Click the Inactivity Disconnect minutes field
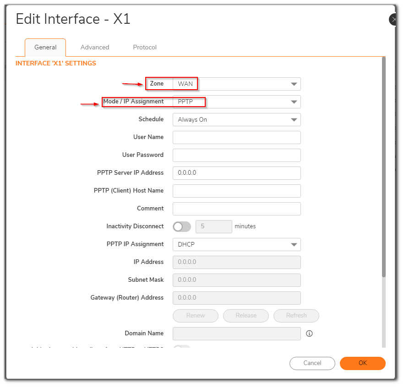This screenshot has width=404, height=387. tap(213, 227)
